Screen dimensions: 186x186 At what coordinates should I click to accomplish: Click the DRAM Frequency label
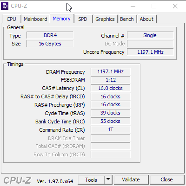pos(66,72)
